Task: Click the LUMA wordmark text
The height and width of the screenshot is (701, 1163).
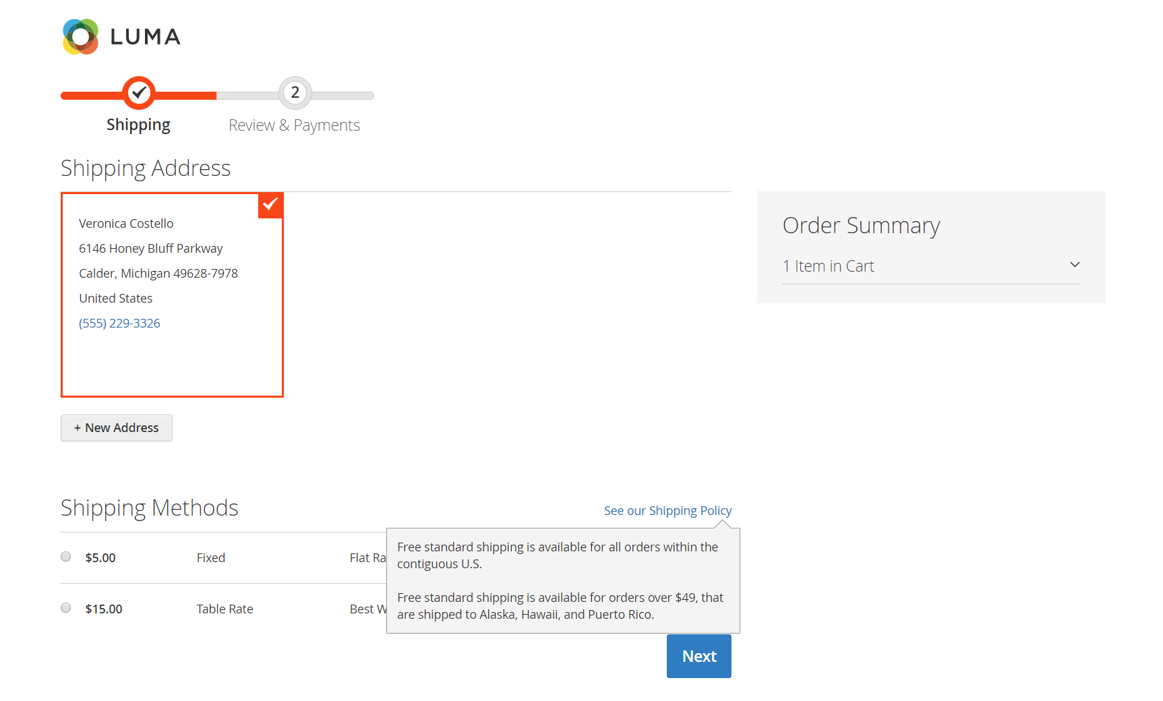Action: [x=146, y=37]
